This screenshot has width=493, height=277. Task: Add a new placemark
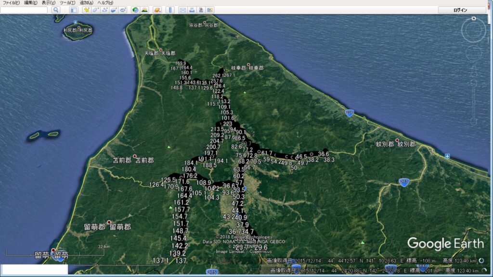click(86, 10)
